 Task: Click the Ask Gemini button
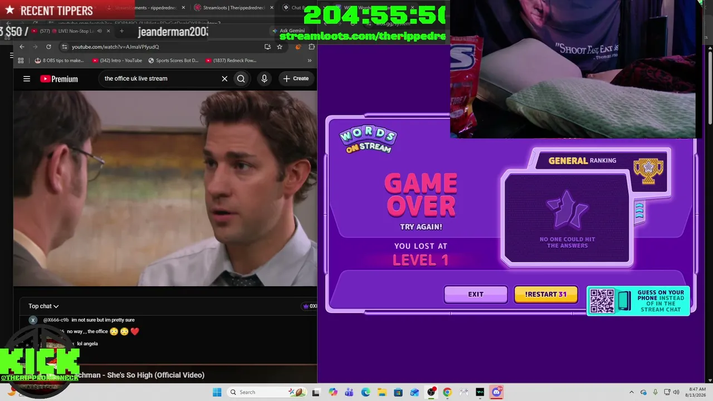(x=289, y=31)
